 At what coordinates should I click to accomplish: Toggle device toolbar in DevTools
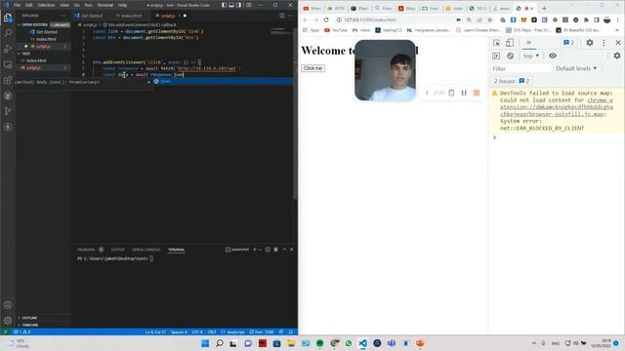(x=510, y=43)
